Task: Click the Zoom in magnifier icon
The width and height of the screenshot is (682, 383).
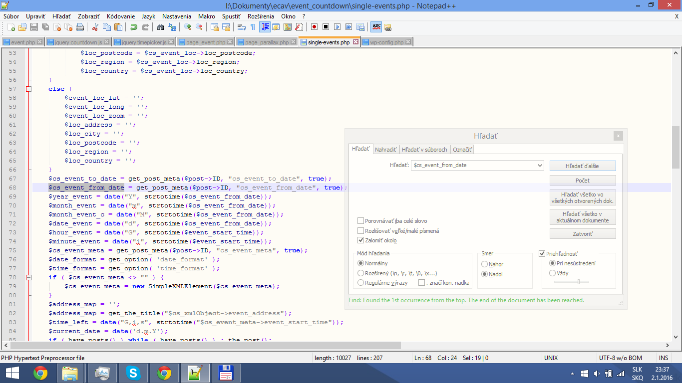Action: coord(188,27)
